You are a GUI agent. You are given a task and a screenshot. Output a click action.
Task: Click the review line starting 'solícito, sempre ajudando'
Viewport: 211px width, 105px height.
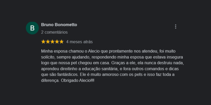point(112,57)
